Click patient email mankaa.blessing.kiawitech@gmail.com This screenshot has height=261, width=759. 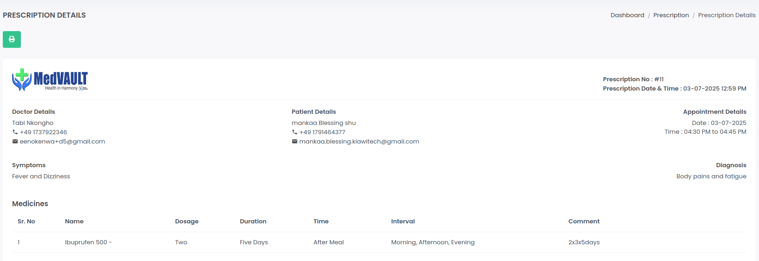359,142
